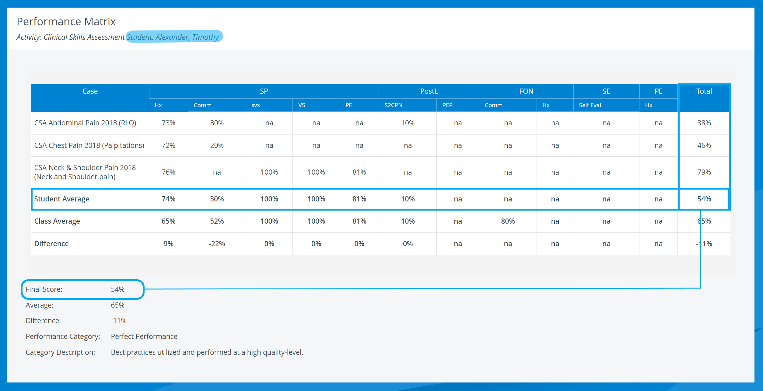The image size is (763, 391).
Task: Click the SP group column header
Action: click(x=264, y=91)
